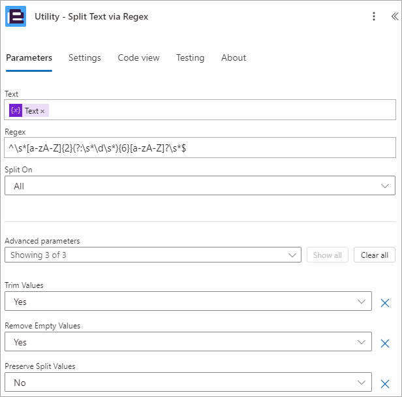The width and height of the screenshot is (402, 397).
Task: Expand the Remove Empty Values dropdown
Action: click(x=188, y=343)
